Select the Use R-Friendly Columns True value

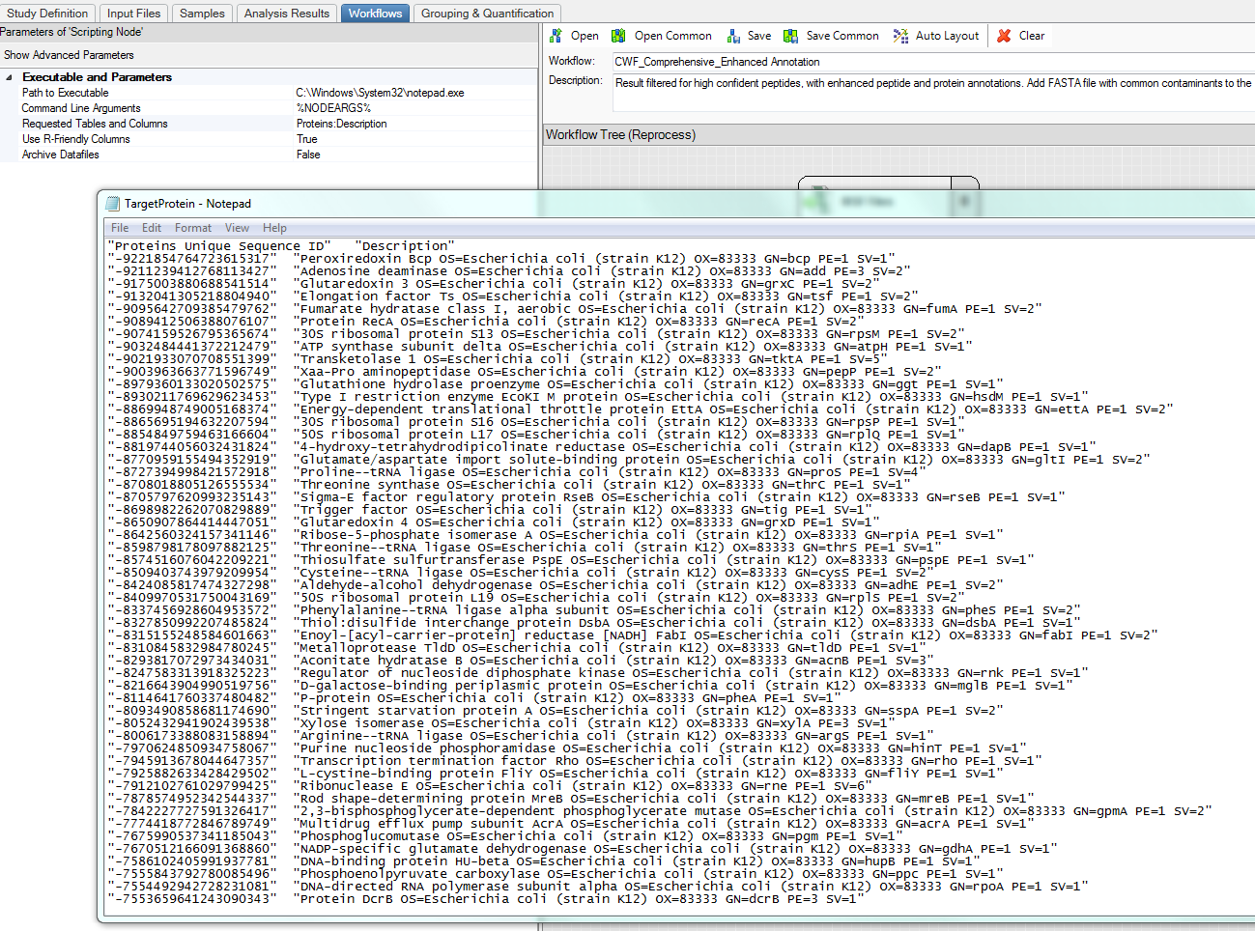pos(307,139)
